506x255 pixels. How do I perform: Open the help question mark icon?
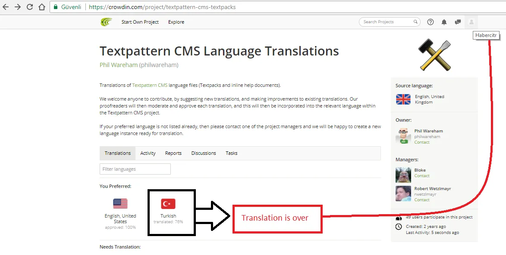tap(431, 22)
